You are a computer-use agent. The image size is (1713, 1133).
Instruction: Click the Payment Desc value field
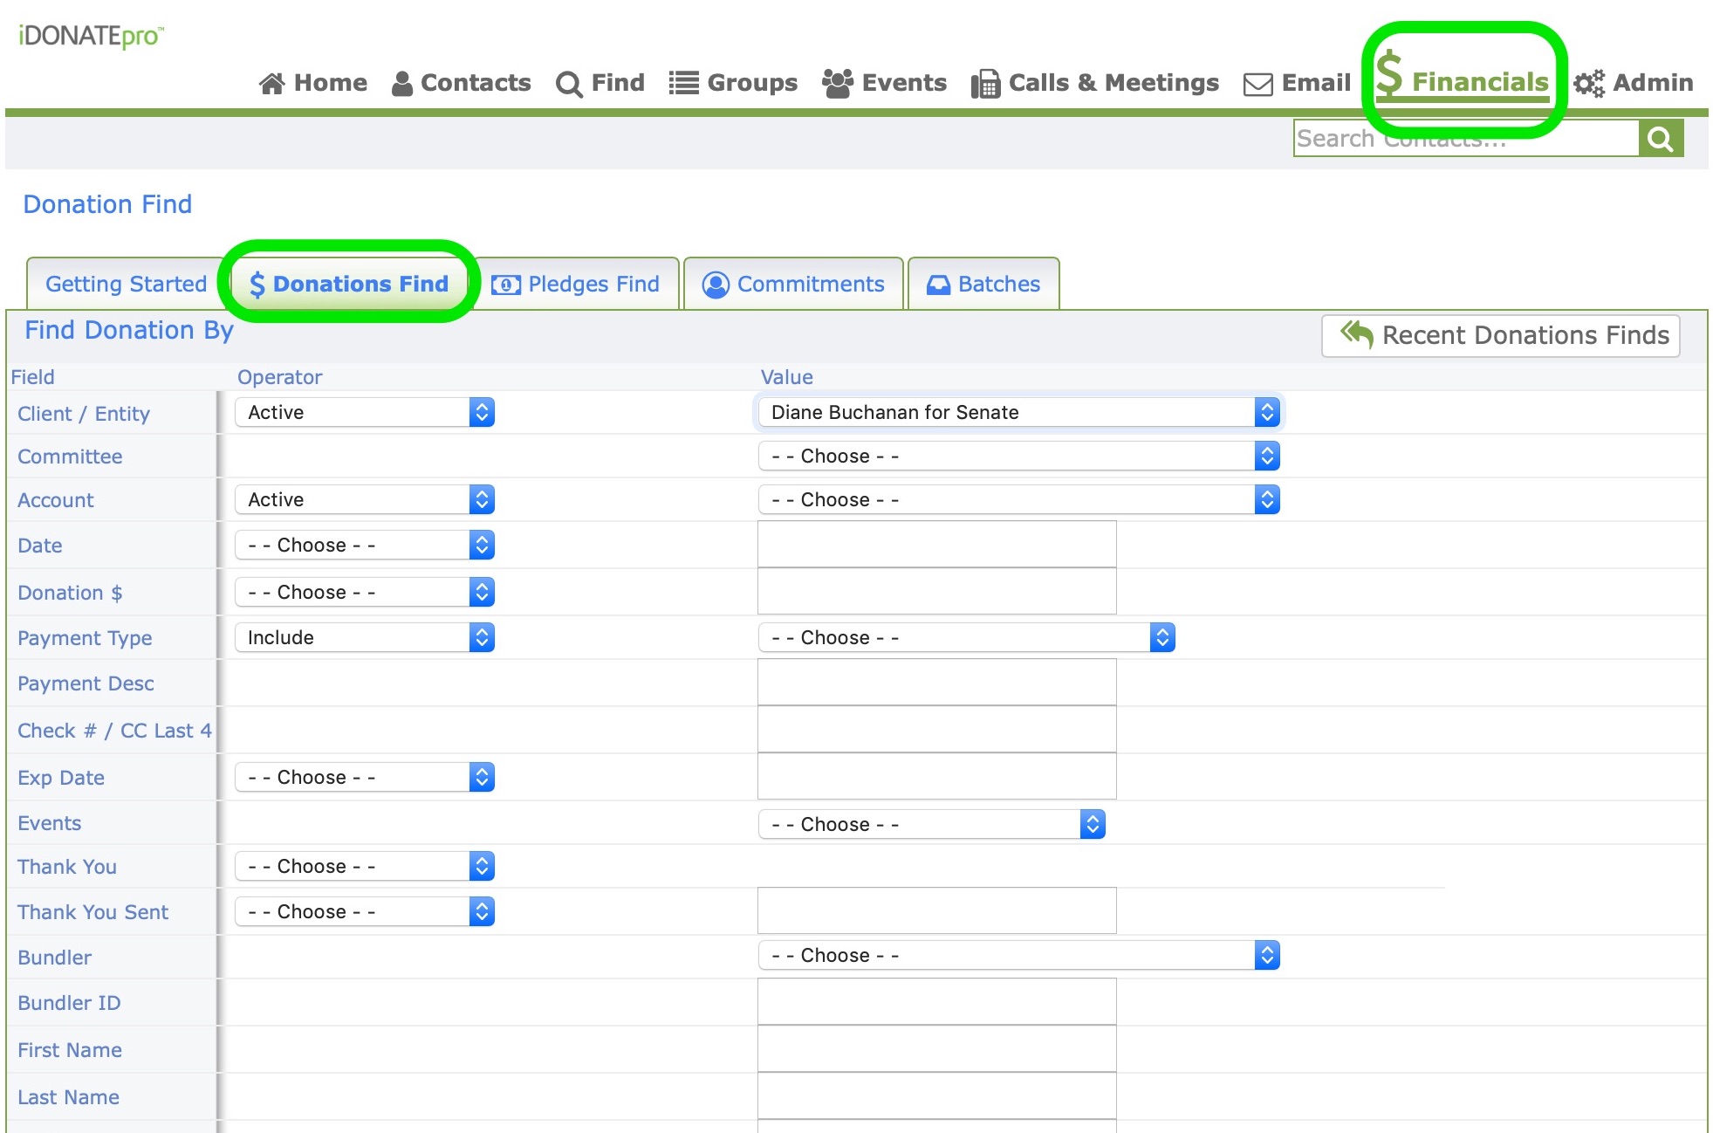937,683
